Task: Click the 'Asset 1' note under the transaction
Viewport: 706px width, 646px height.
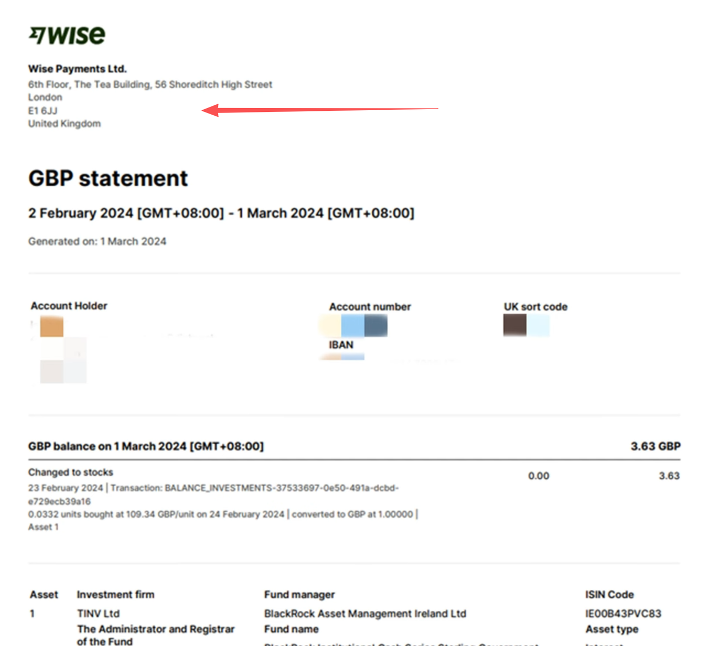Action: (44, 527)
